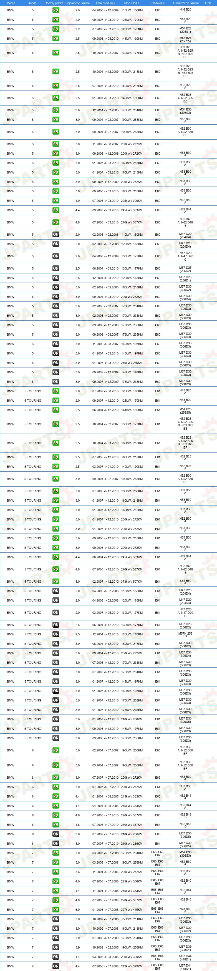The height and width of the screenshot is (971, 217).
Task: Click the ON diesel icon in the E60 N47 D20 row
Action: pyautogui.click(x=56, y=256)
